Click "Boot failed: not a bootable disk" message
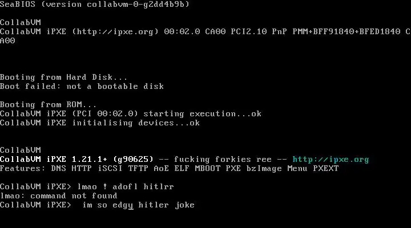Viewport: 411px width, 228px height. (82, 87)
